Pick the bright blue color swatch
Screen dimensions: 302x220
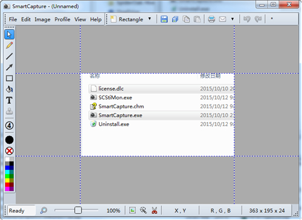tap(7, 168)
